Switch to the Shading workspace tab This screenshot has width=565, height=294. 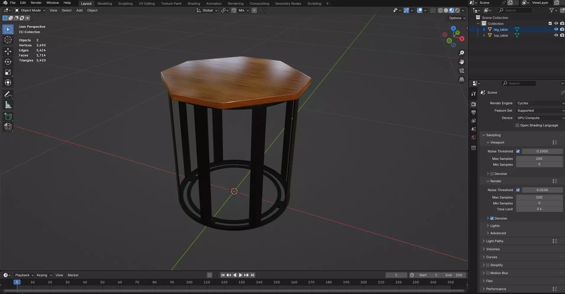click(x=194, y=4)
